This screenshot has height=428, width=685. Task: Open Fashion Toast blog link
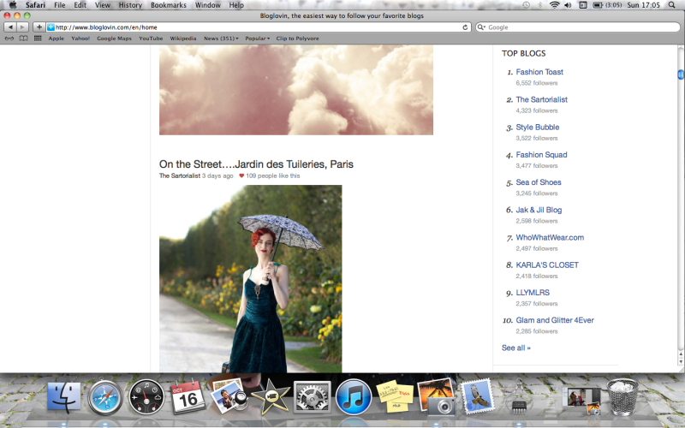pos(539,72)
